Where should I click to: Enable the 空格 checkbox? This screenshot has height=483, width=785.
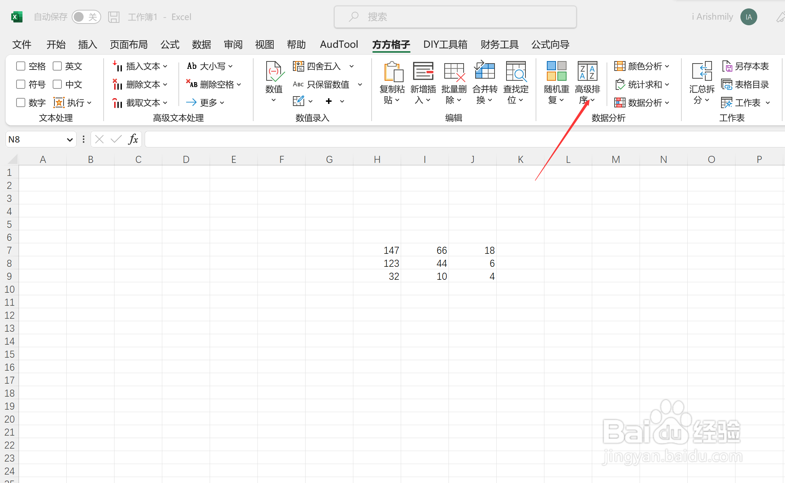(x=20, y=66)
